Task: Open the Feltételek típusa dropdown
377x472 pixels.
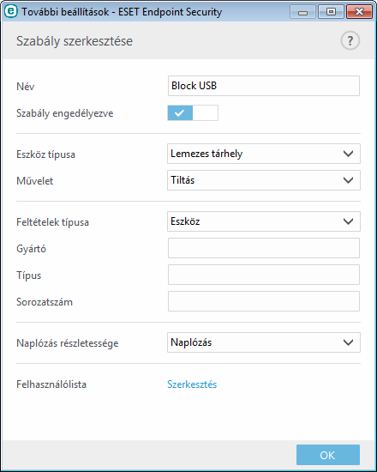Action: pyautogui.click(x=264, y=221)
